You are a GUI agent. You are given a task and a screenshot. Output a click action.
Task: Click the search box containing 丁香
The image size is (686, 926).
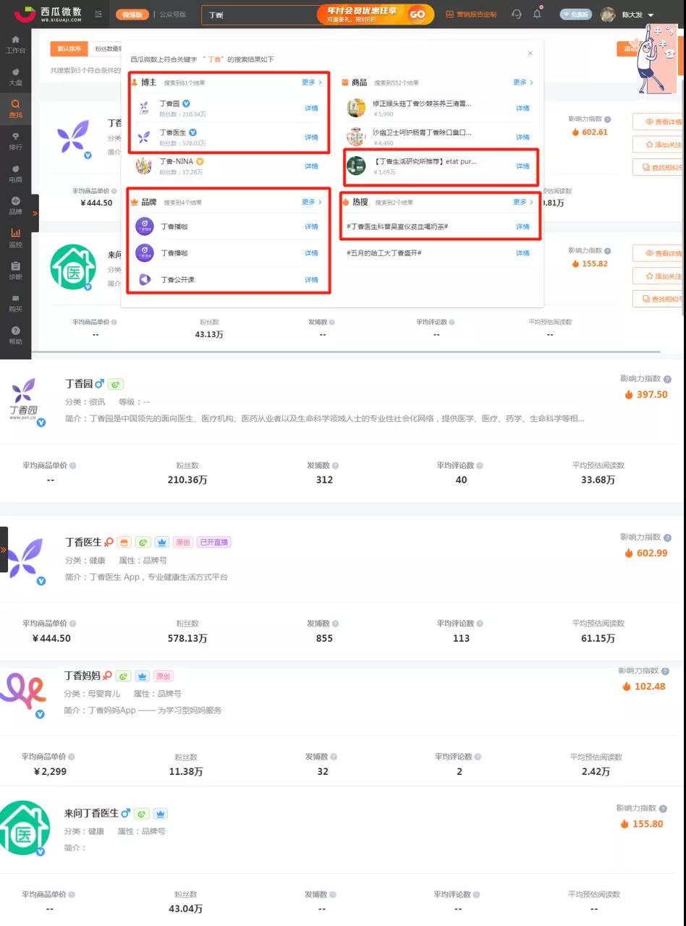[x=257, y=14]
